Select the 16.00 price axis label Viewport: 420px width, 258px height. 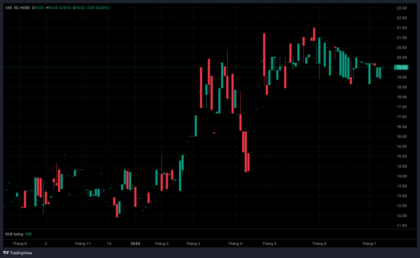pyautogui.click(x=402, y=137)
